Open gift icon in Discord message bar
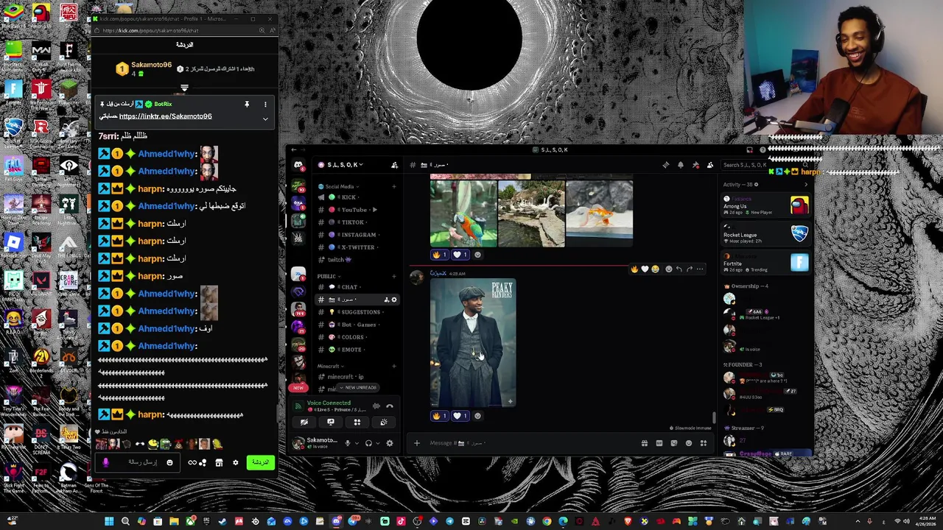 [645, 443]
